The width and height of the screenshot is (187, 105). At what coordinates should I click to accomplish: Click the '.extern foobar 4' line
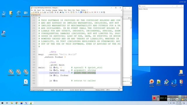[x=55, y=57]
